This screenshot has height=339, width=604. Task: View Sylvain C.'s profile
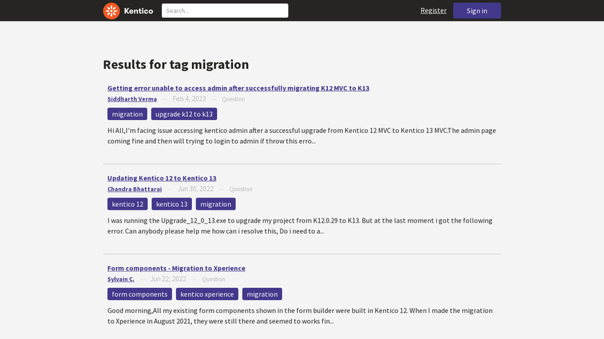pos(121,279)
